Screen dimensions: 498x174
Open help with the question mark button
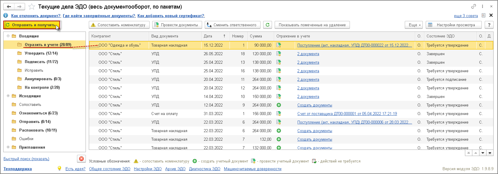click(x=489, y=25)
